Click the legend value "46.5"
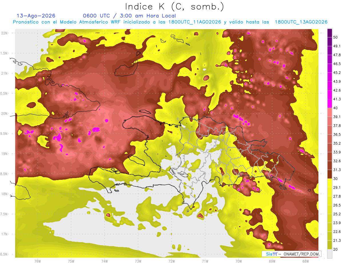Image resolution: width=343 pixels, height=265 pixels. [x=337, y=64]
